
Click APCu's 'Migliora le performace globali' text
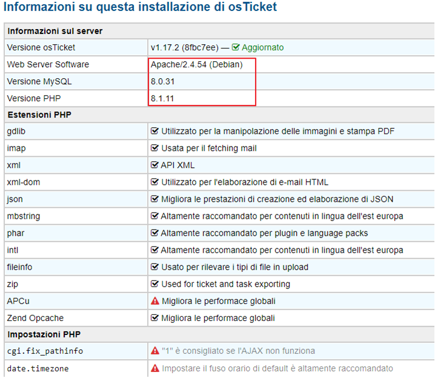[219, 301]
